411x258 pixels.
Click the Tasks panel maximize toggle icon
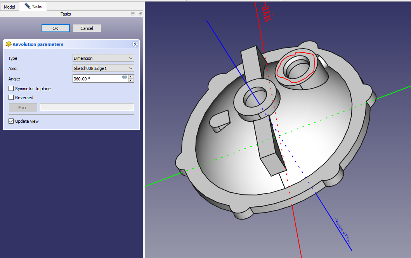(x=133, y=14)
